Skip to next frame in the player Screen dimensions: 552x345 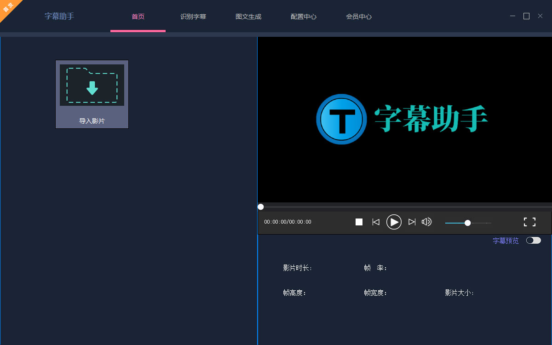point(412,222)
